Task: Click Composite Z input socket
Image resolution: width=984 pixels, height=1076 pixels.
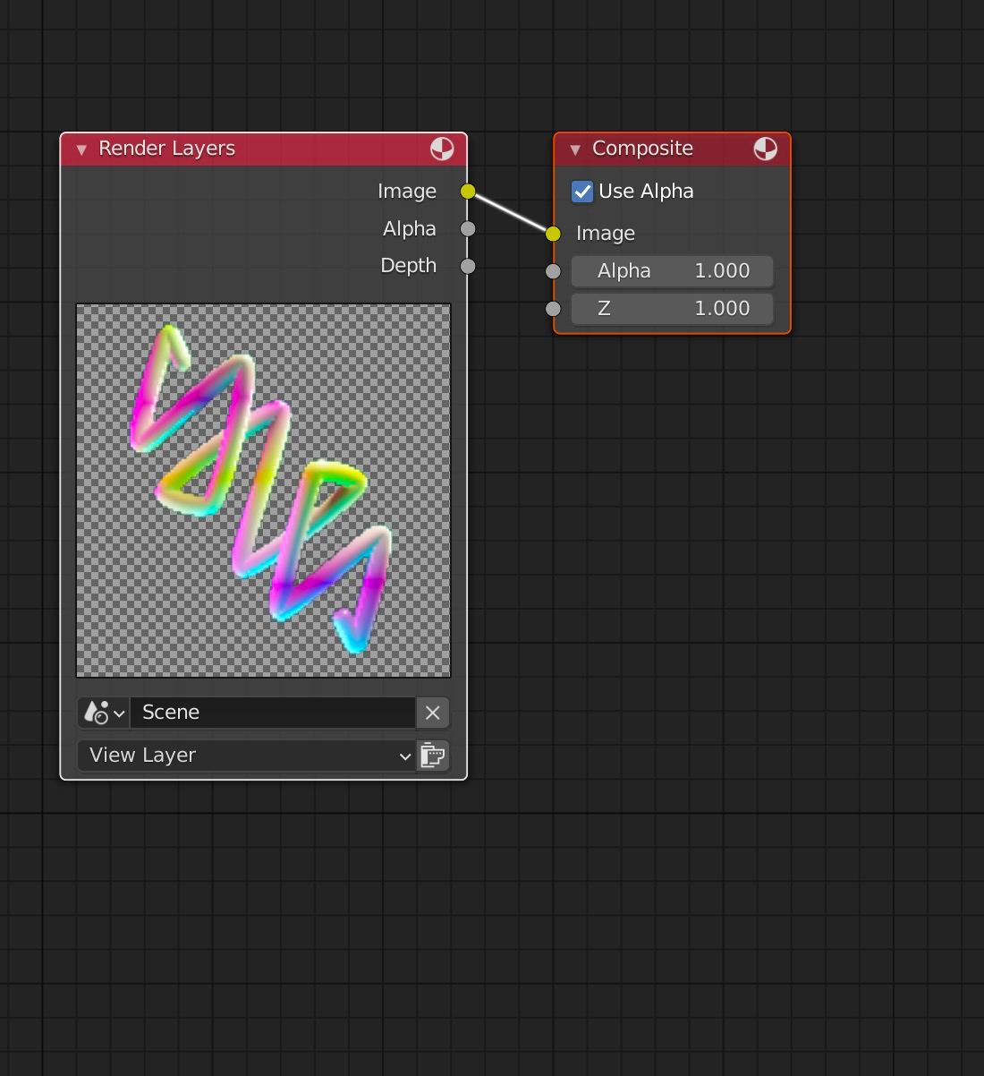Action: tap(553, 309)
